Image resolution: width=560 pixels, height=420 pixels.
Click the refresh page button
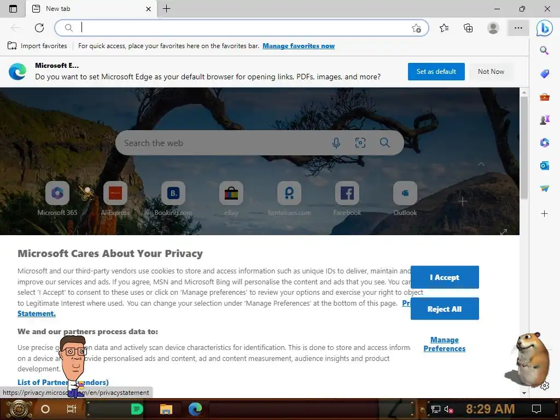(x=39, y=28)
